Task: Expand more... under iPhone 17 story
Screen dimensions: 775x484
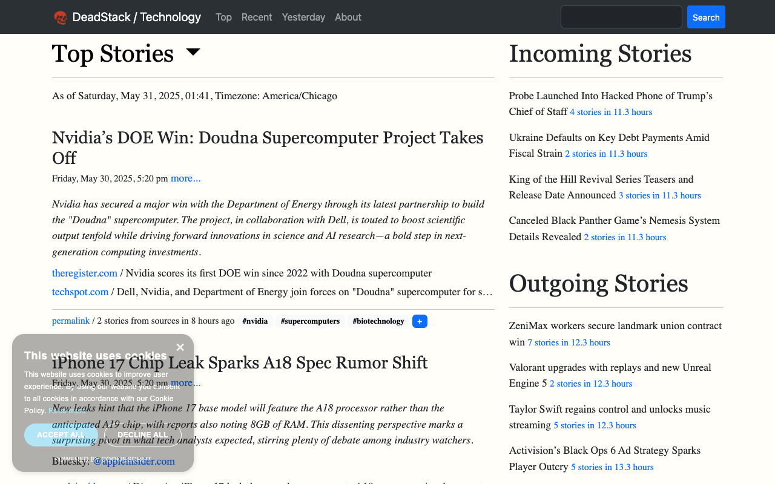Action: 185,382
